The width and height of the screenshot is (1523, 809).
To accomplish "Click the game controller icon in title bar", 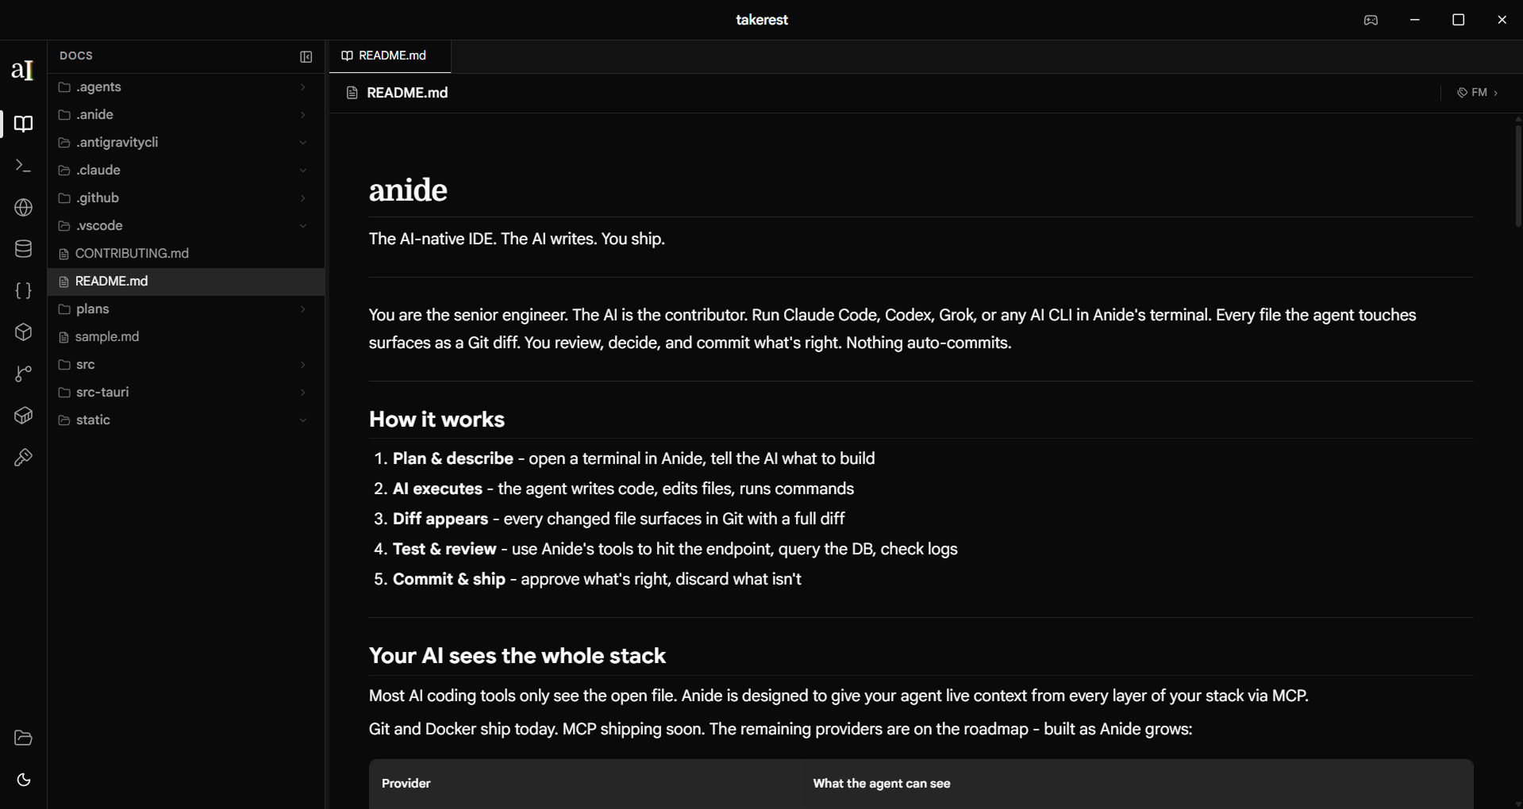I will coord(1371,20).
